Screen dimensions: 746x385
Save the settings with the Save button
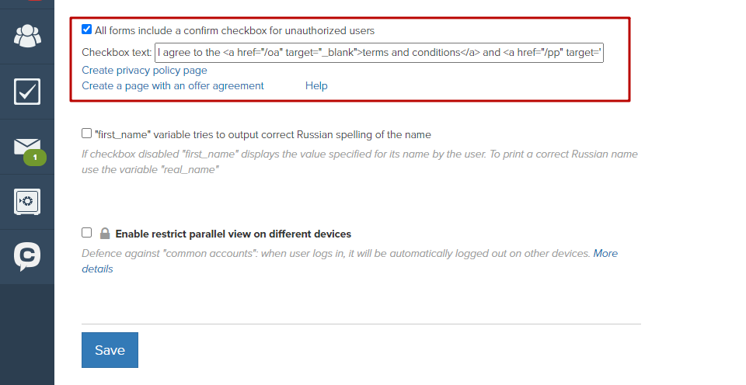tap(110, 350)
